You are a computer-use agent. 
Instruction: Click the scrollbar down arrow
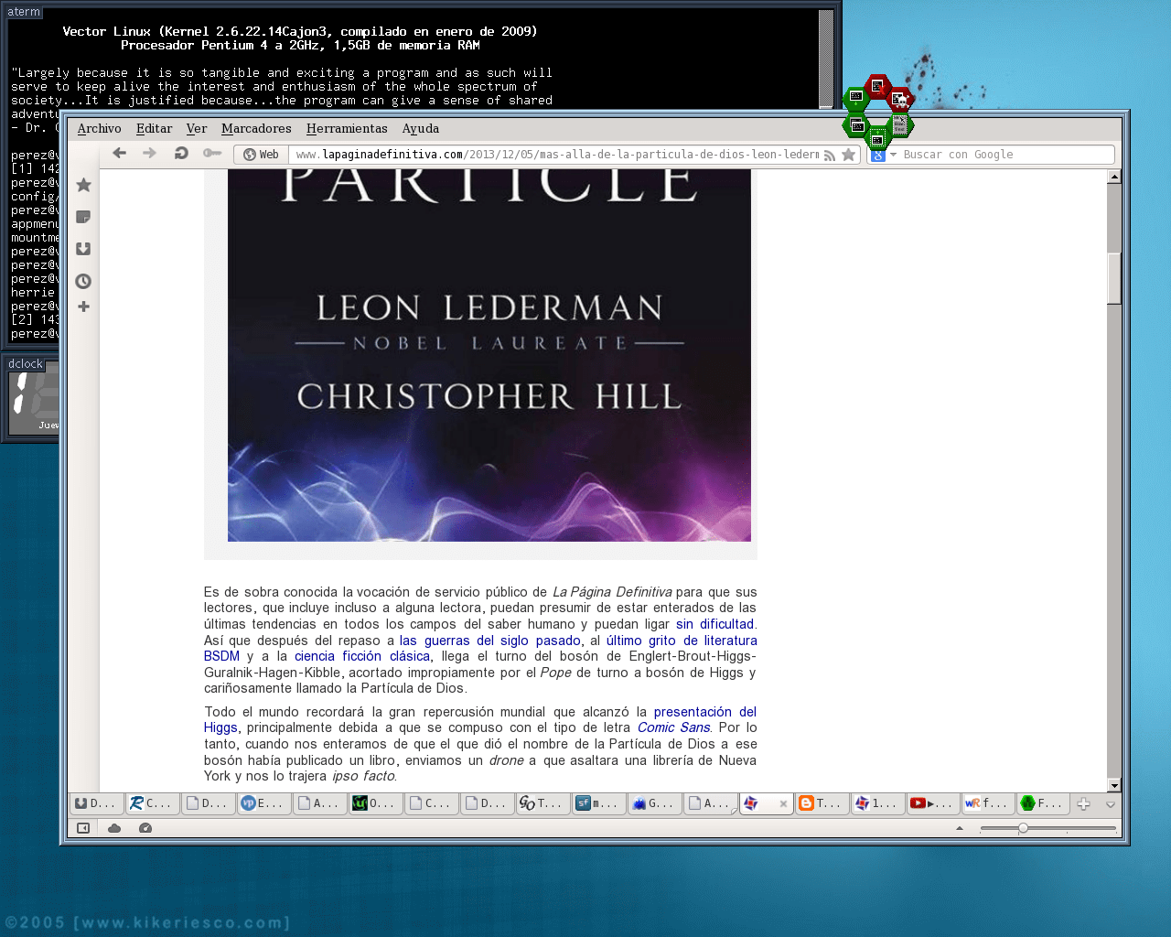(x=1114, y=785)
